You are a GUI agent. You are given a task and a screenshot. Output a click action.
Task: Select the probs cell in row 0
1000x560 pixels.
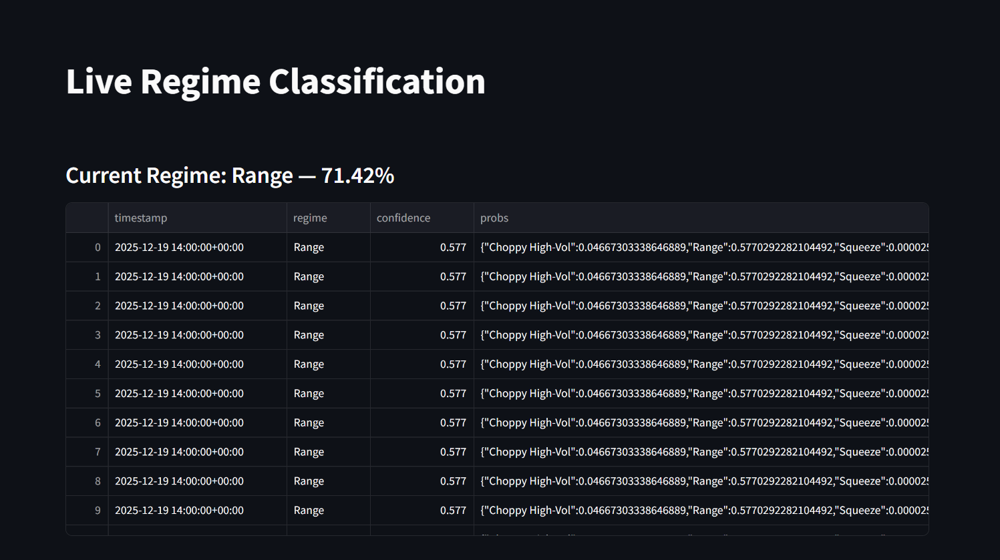tap(701, 248)
